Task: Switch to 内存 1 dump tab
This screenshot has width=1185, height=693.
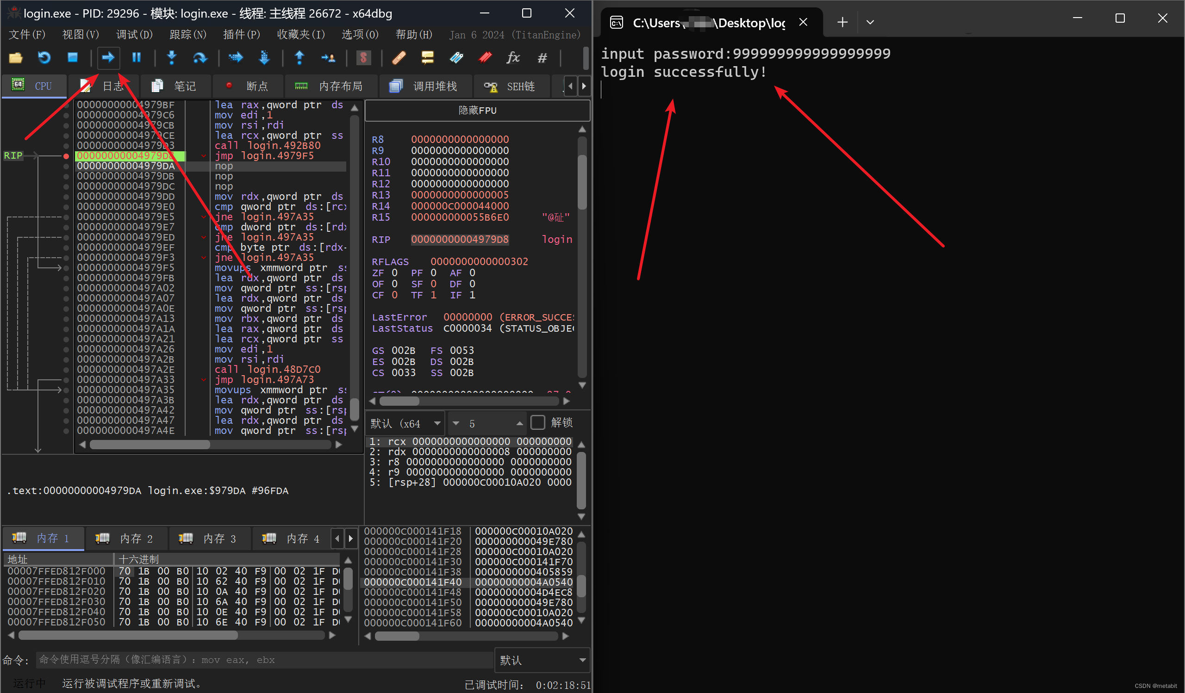Action: [x=44, y=538]
